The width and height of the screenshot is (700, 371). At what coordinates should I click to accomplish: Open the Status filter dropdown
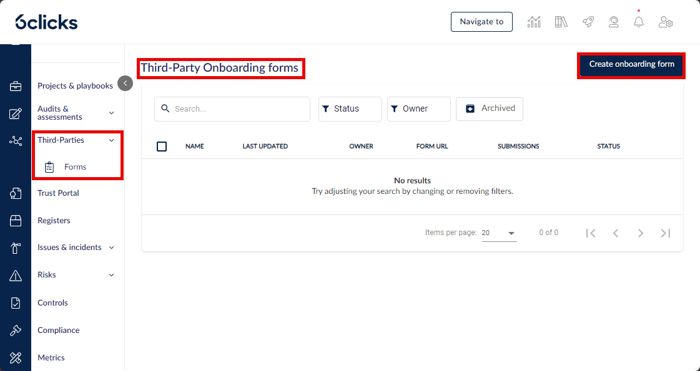(350, 108)
